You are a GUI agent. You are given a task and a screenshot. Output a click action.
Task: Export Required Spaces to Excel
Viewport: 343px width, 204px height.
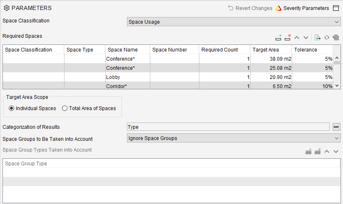318,37
